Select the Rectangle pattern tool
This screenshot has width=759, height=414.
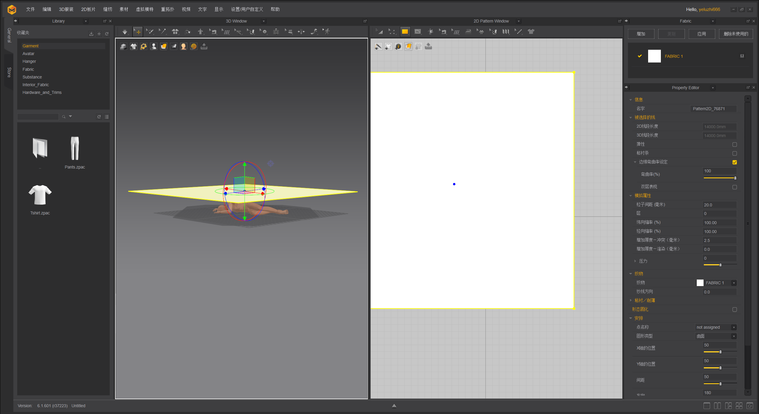[x=405, y=32]
